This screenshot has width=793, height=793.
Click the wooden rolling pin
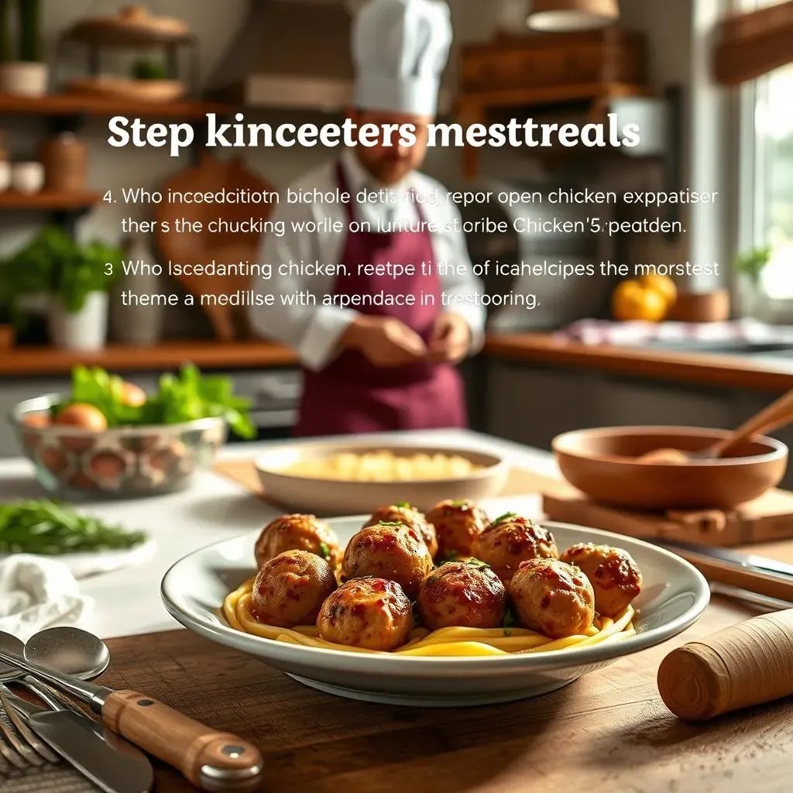[726, 665]
